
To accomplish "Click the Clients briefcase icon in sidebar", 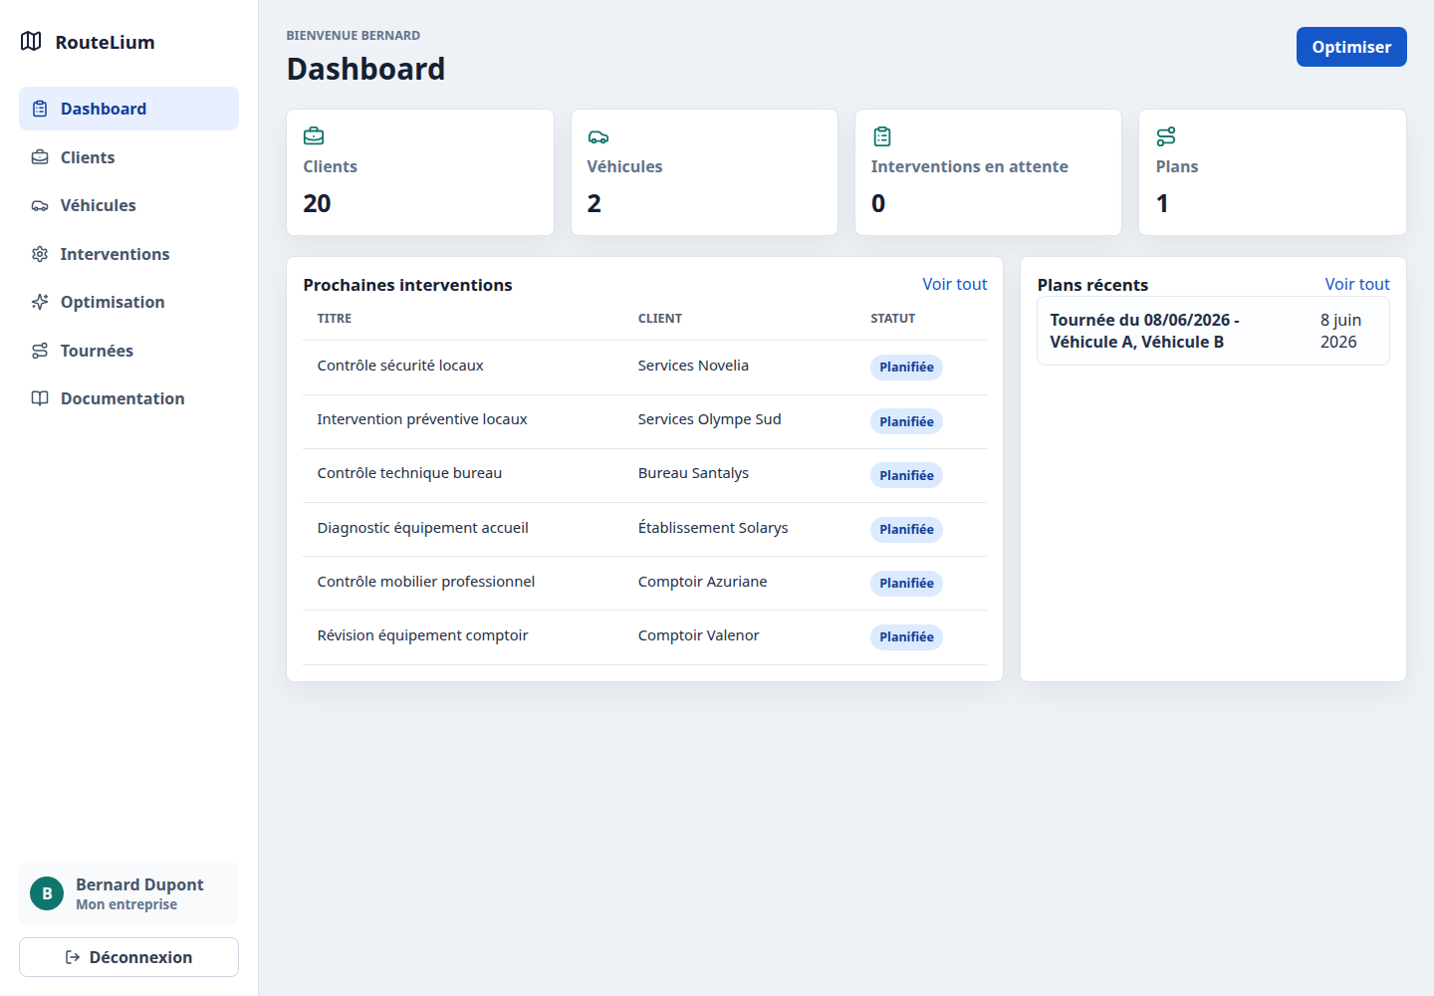I will (x=40, y=157).
